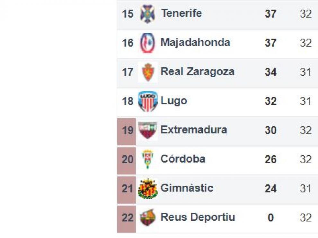Image resolution: width=318 pixels, height=238 pixels.
Task: Open the Córdoba team page
Action: (183, 159)
